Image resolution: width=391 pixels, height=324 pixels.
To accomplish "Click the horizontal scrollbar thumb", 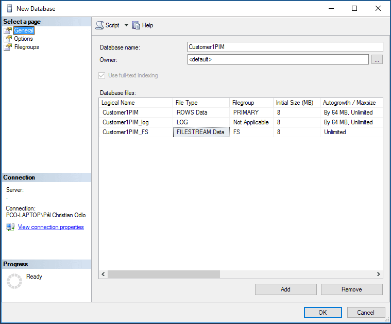I will [164, 274].
